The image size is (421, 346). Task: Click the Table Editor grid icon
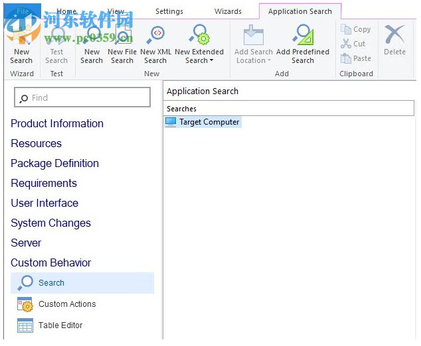25,325
